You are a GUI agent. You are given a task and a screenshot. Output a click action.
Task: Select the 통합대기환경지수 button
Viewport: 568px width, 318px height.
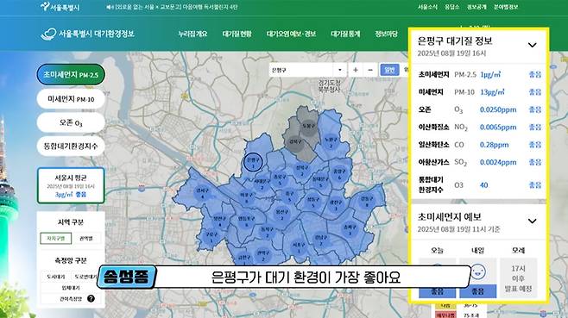tap(71, 147)
